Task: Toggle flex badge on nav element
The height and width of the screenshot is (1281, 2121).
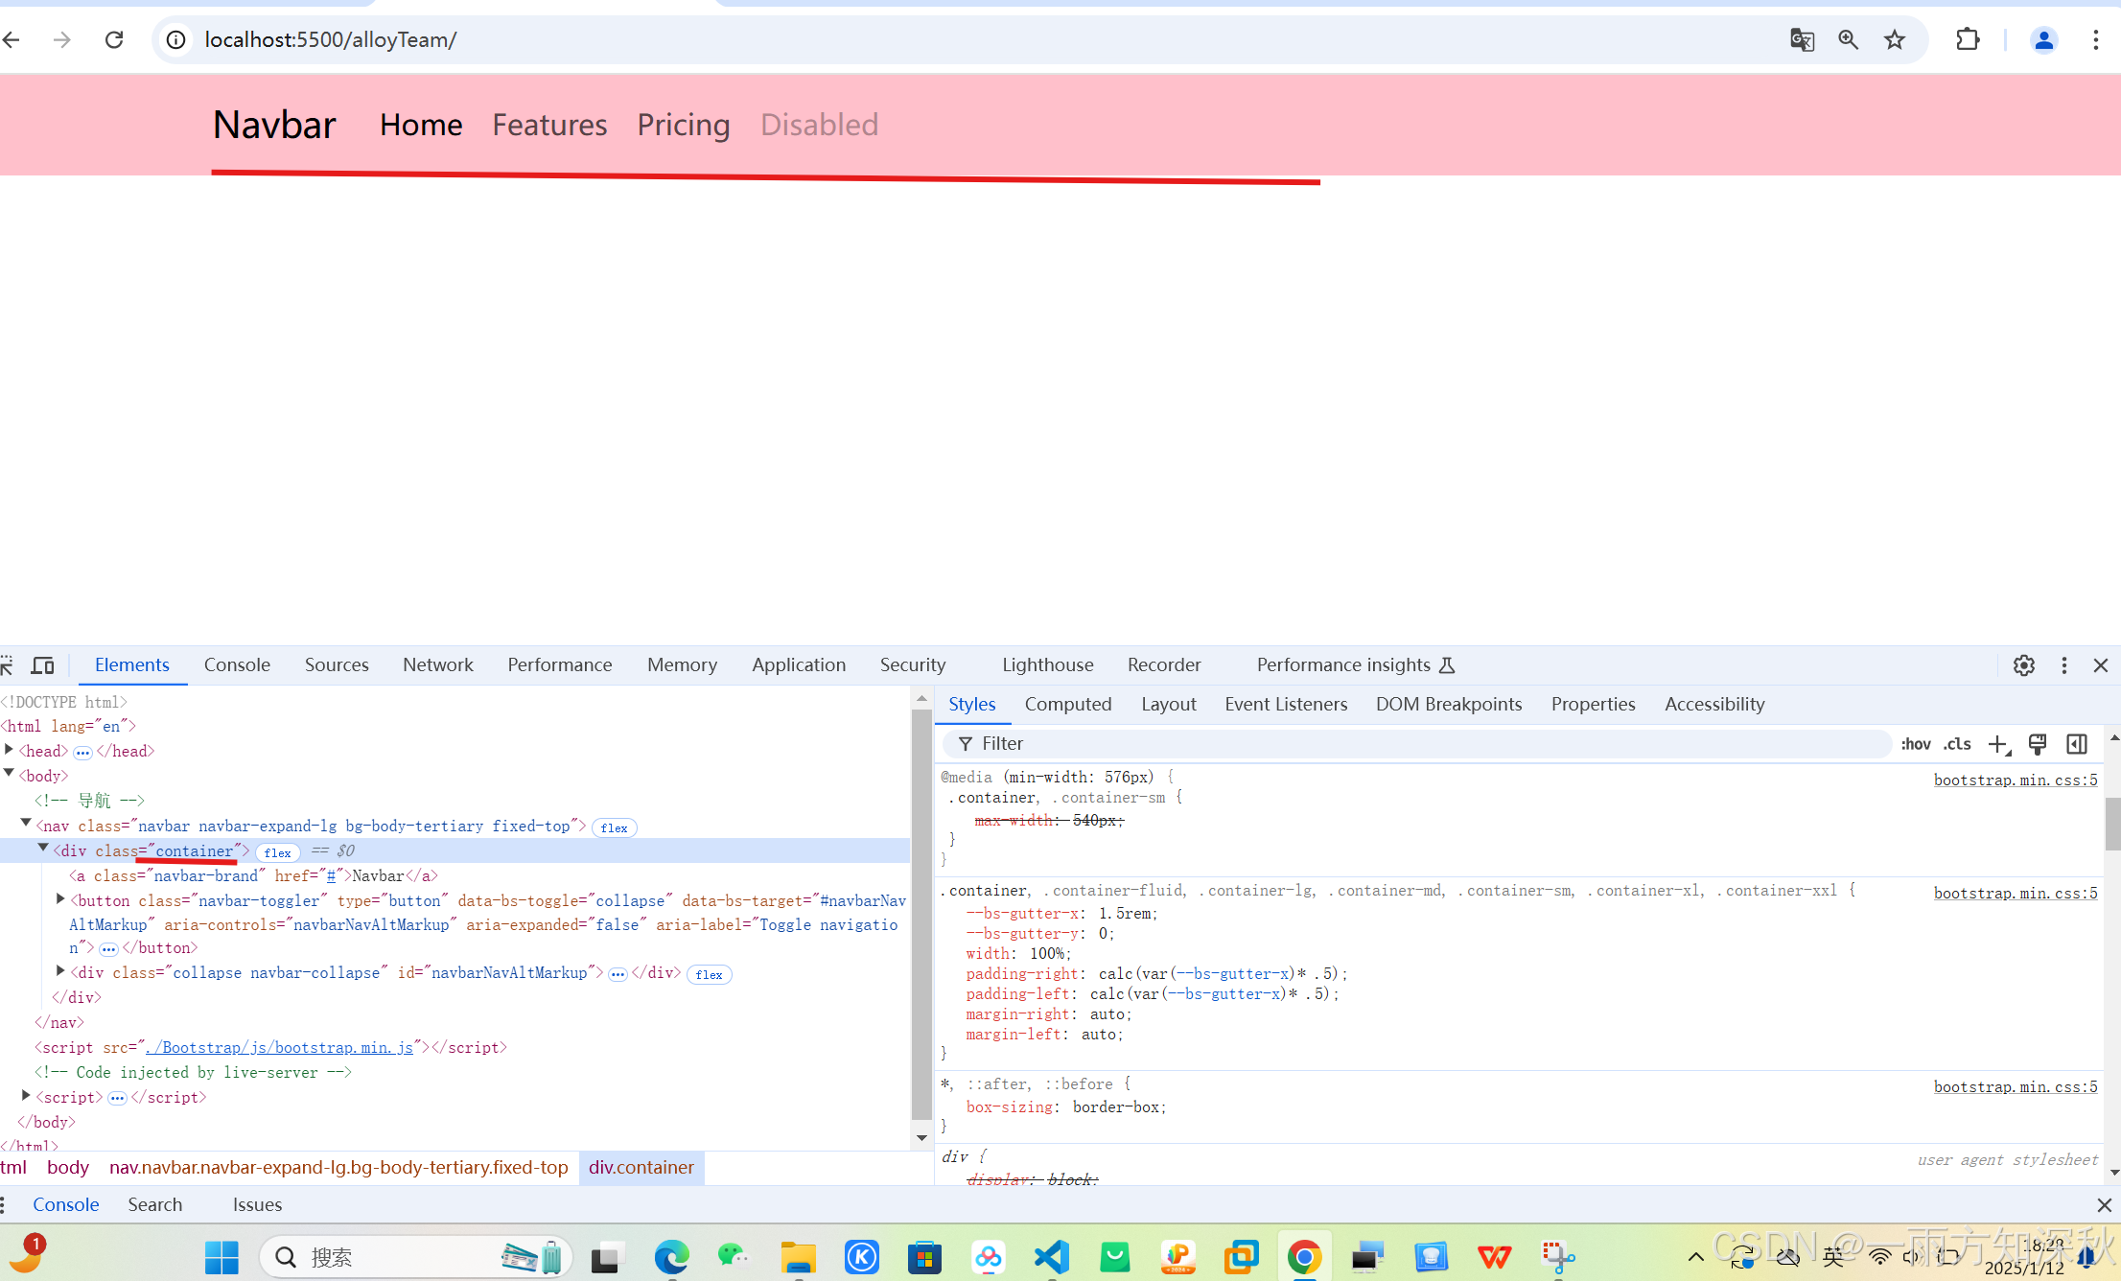Action: point(615,827)
